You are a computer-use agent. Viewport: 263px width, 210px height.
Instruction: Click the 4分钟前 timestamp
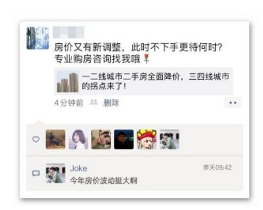(69, 103)
